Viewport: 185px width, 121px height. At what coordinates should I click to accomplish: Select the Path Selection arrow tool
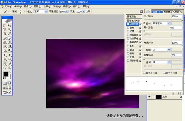coord(5,55)
